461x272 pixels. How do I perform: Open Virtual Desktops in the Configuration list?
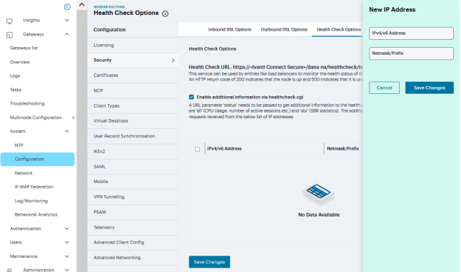[x=132, y=121]
